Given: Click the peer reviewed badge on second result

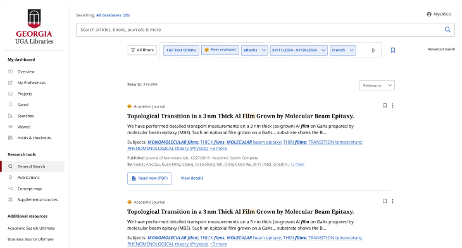Looking at the screenshot, I should coord(129,202).
